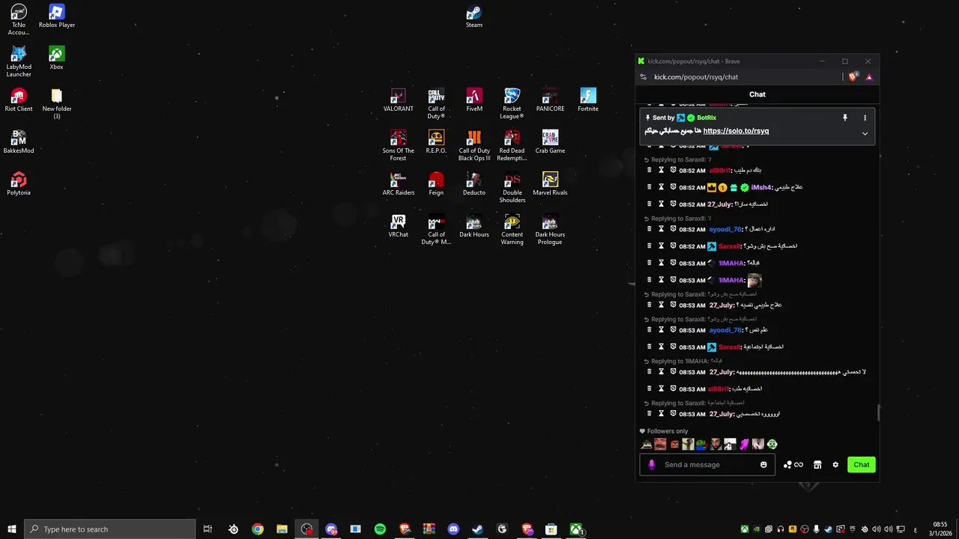The width and height of the screenshot is (959, 539).
Task: Open Google Chrome from the taskbar
Action: coord(258,529)
